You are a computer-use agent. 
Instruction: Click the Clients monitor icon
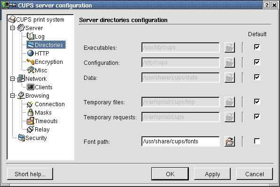31,87
